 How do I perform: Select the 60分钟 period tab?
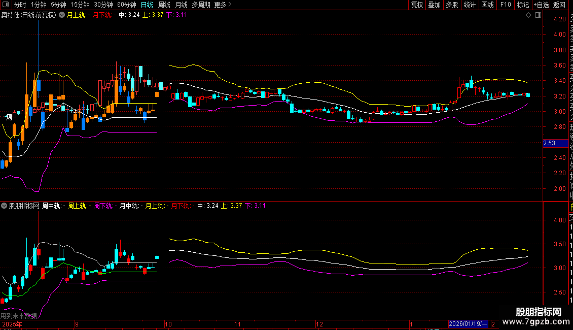pyautogui.click(x=127, y=5)
